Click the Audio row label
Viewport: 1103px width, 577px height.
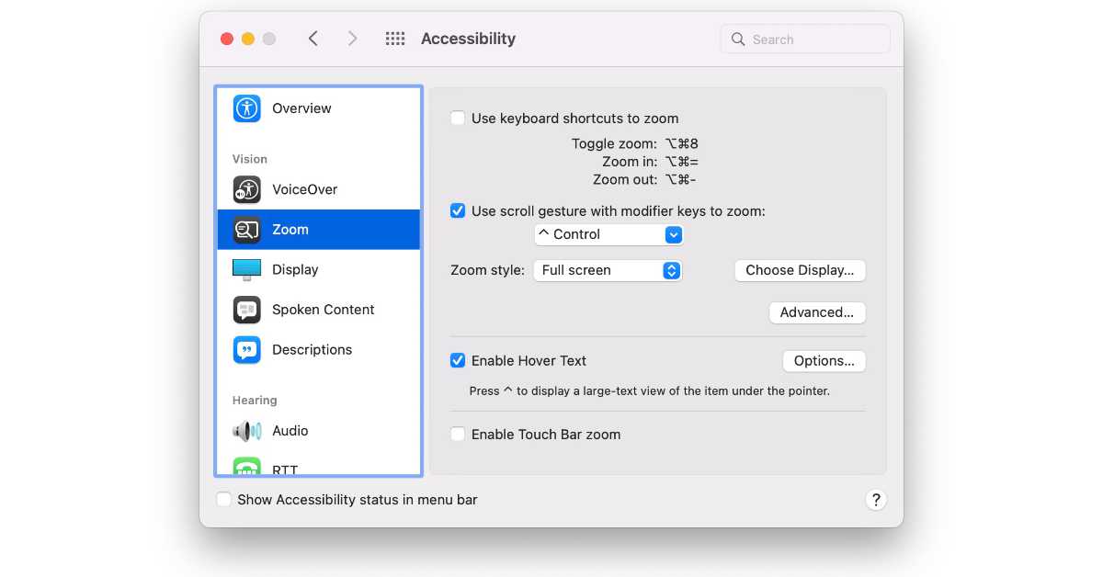click(x=290, y=431)
